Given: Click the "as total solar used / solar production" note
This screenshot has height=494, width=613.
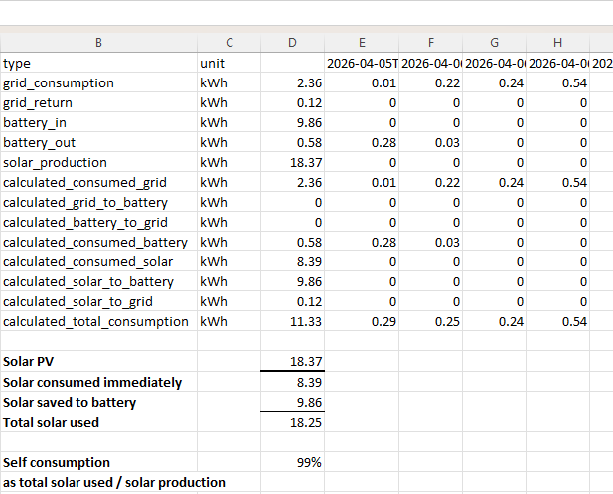Looking at the screenshot, I should click(x=114, y=482).
